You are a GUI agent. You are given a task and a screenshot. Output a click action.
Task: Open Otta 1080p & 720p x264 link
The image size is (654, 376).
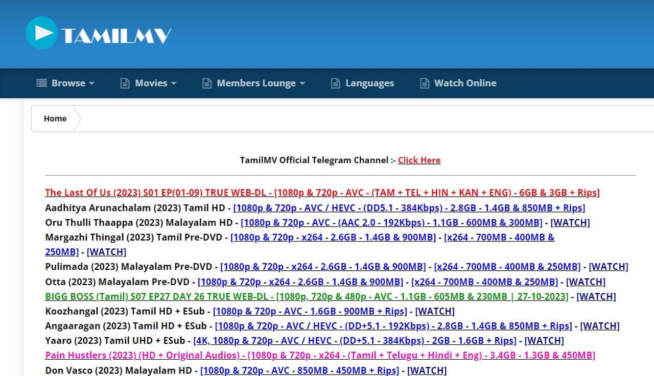coord(300,282)
